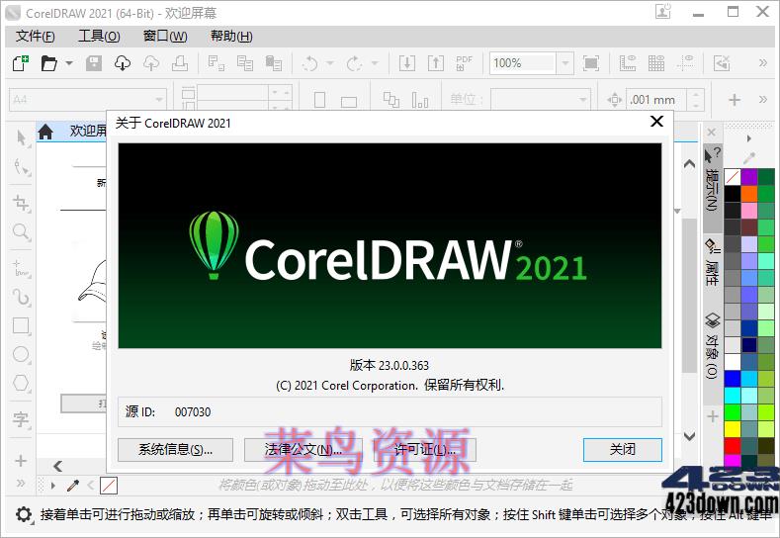Click the nudge distance stepper arrows
This screenshot has width=780, height=538.
(696, 100)
